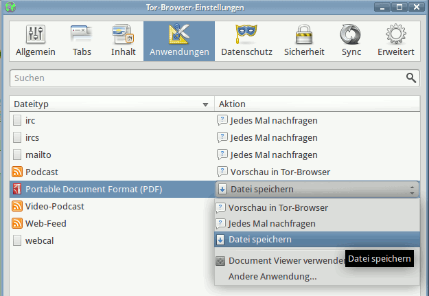Choose Document Viewer verwenden from the menu
The image size is (429, 296).
coord(280,261)
